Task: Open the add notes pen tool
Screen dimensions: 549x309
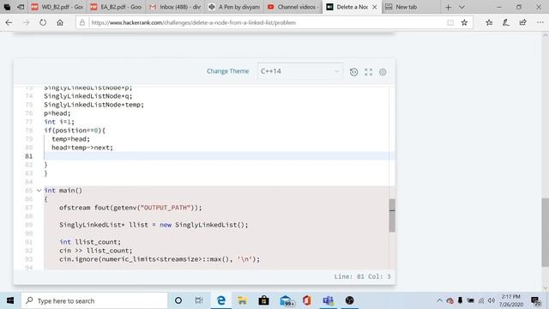Action: point(506,22)
